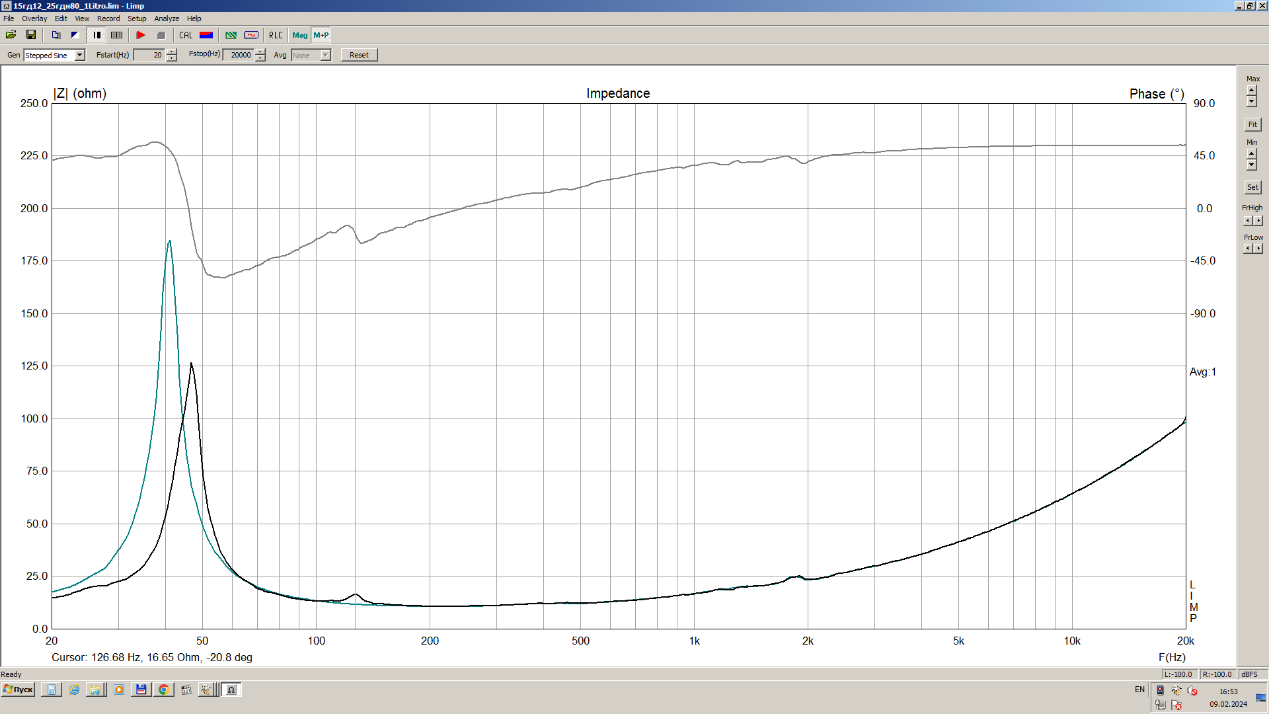Open the Overlay menu

pos(34,19)
